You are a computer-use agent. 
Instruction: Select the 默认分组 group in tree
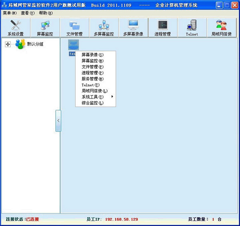[x=35, y=44]
